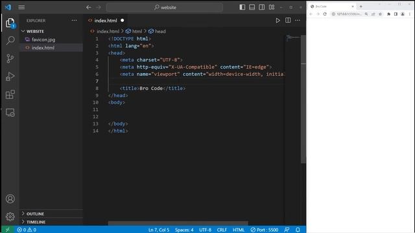Bookmark the page with the star icon

(x=381, y=14)
